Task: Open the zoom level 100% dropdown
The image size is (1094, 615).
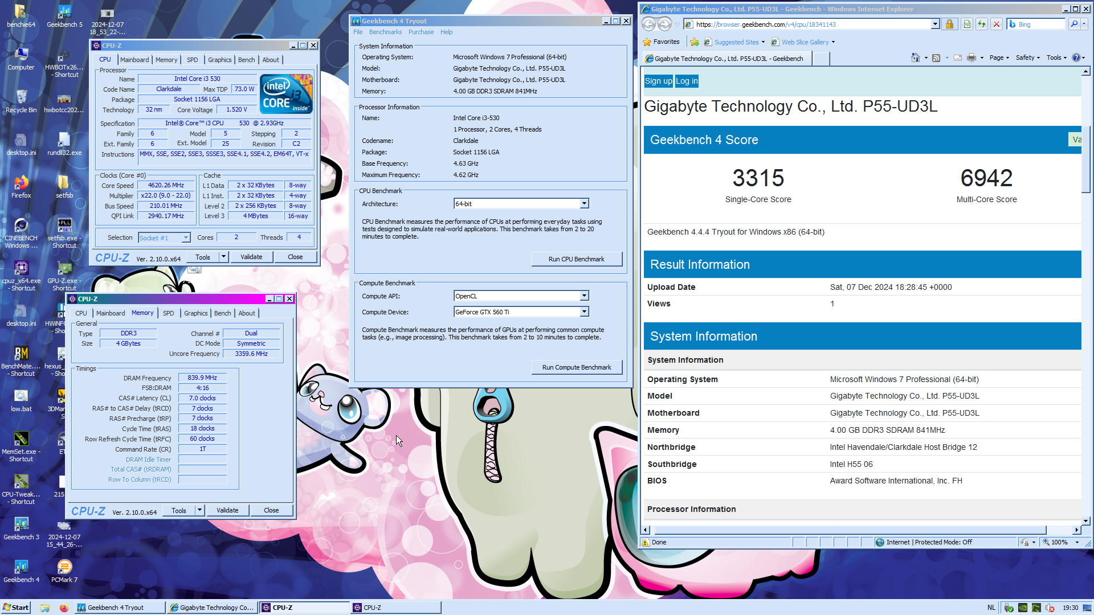Action: pos(1077,542)
